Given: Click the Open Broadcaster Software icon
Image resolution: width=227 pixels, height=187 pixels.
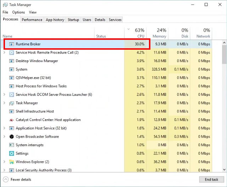Looking at the screenshot, I should (x=12, y=137).
